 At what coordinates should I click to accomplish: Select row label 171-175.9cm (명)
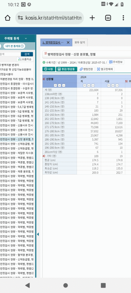click(x=54, y=127)
